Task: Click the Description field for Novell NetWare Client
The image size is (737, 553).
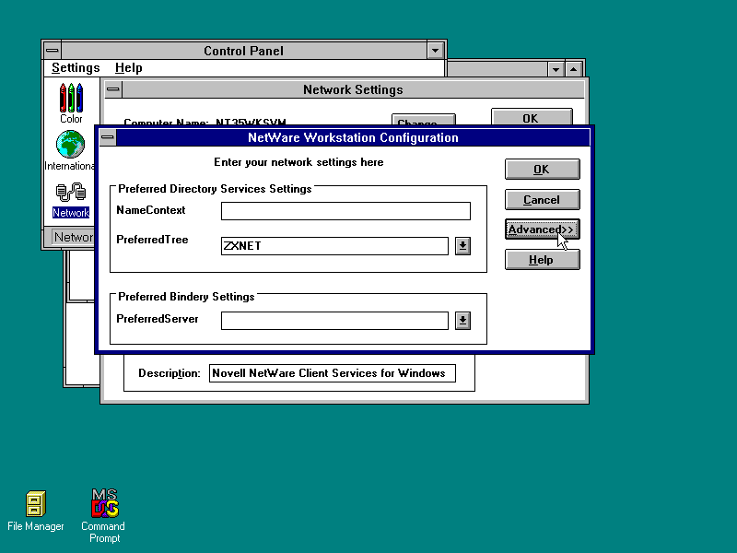Action: 333,373
